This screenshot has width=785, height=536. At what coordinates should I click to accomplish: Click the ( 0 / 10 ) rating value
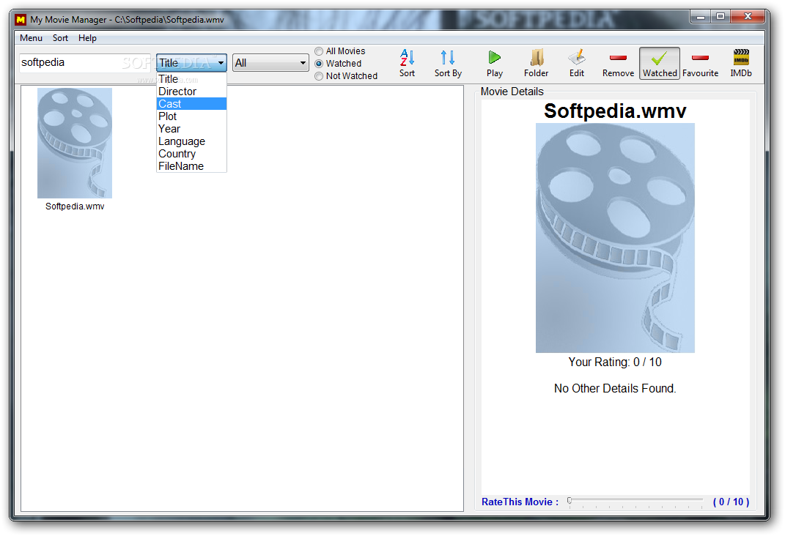click(731, 502)
